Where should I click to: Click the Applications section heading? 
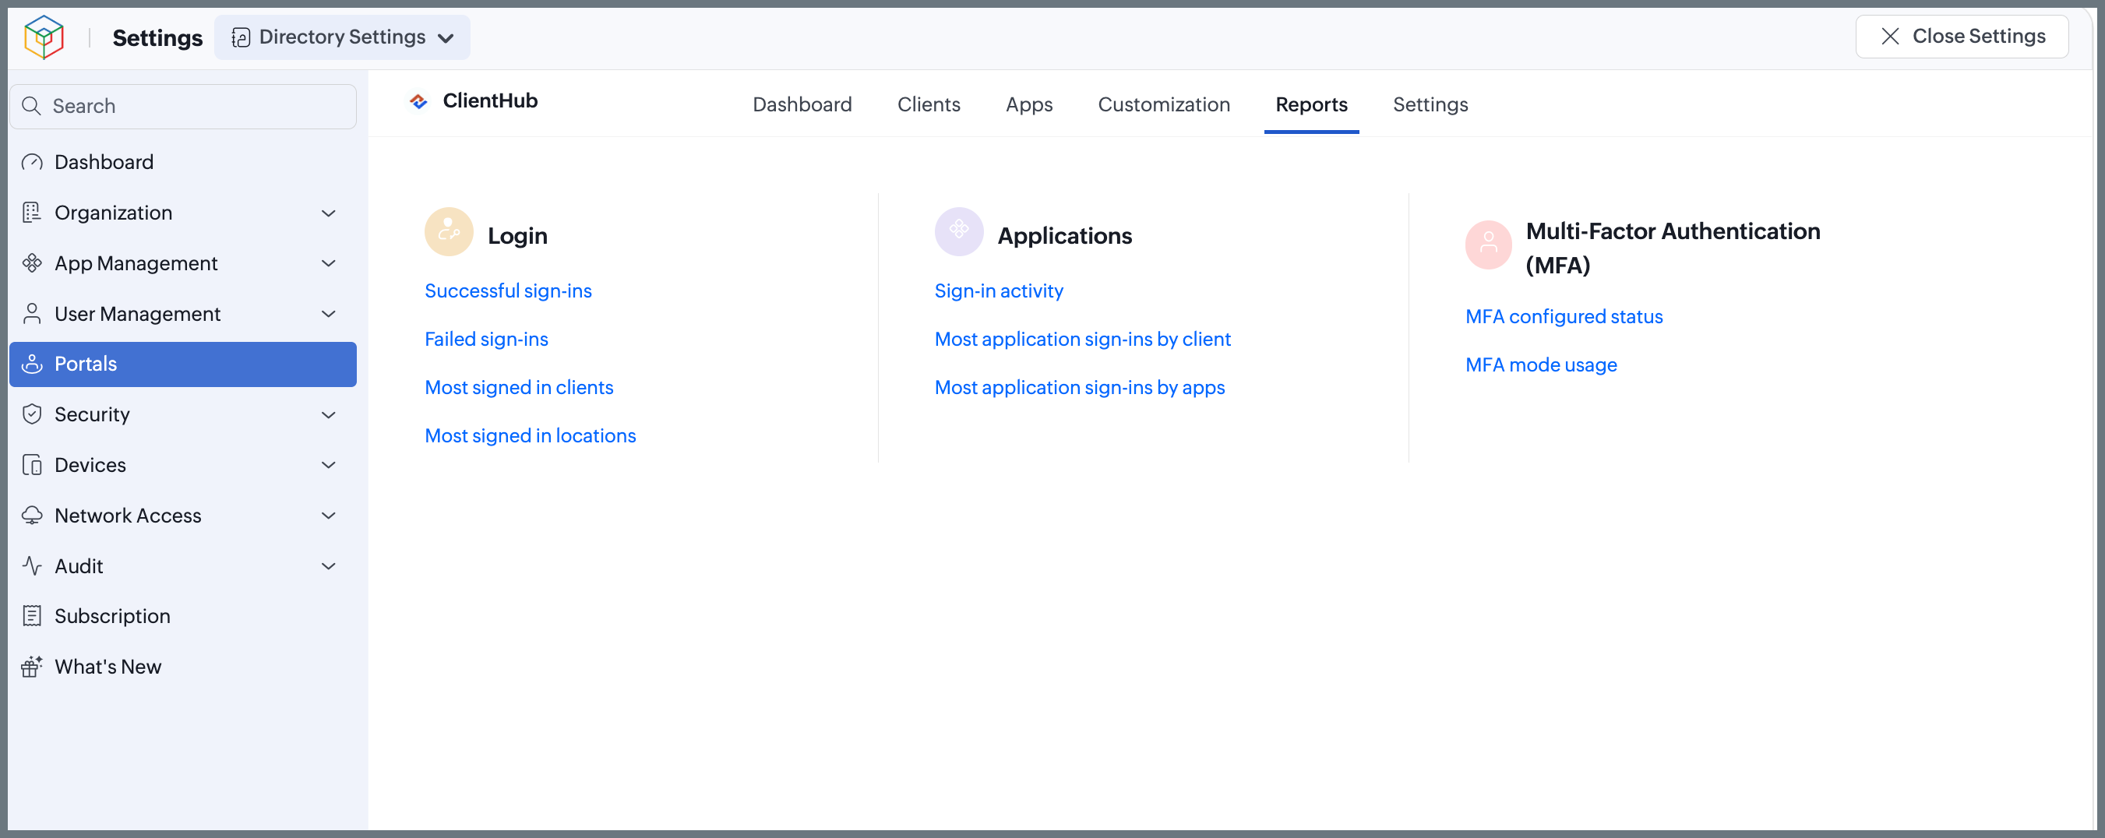tap(1065, 236)
